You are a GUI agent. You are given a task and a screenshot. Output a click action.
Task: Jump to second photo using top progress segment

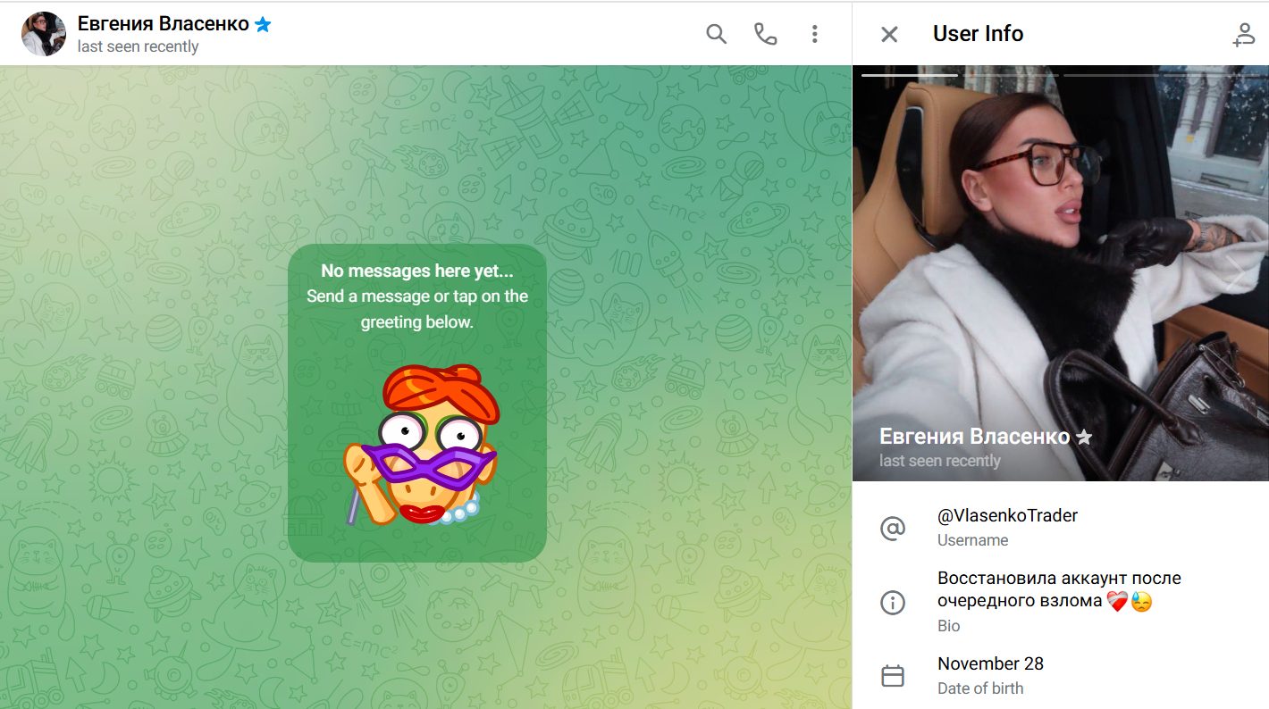pyautogui.click(x=1009, y=75)
